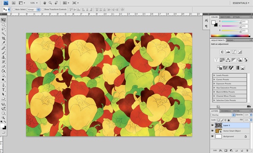This screenshot has width=253, height=153.
Task: Select the Zoom tool in toolbox
Action: tap(3, 118)
